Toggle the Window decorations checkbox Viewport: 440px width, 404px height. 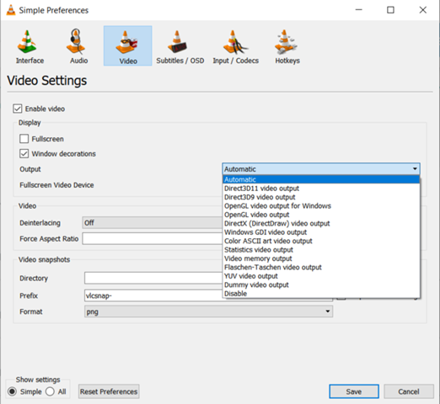click(24, 153)
